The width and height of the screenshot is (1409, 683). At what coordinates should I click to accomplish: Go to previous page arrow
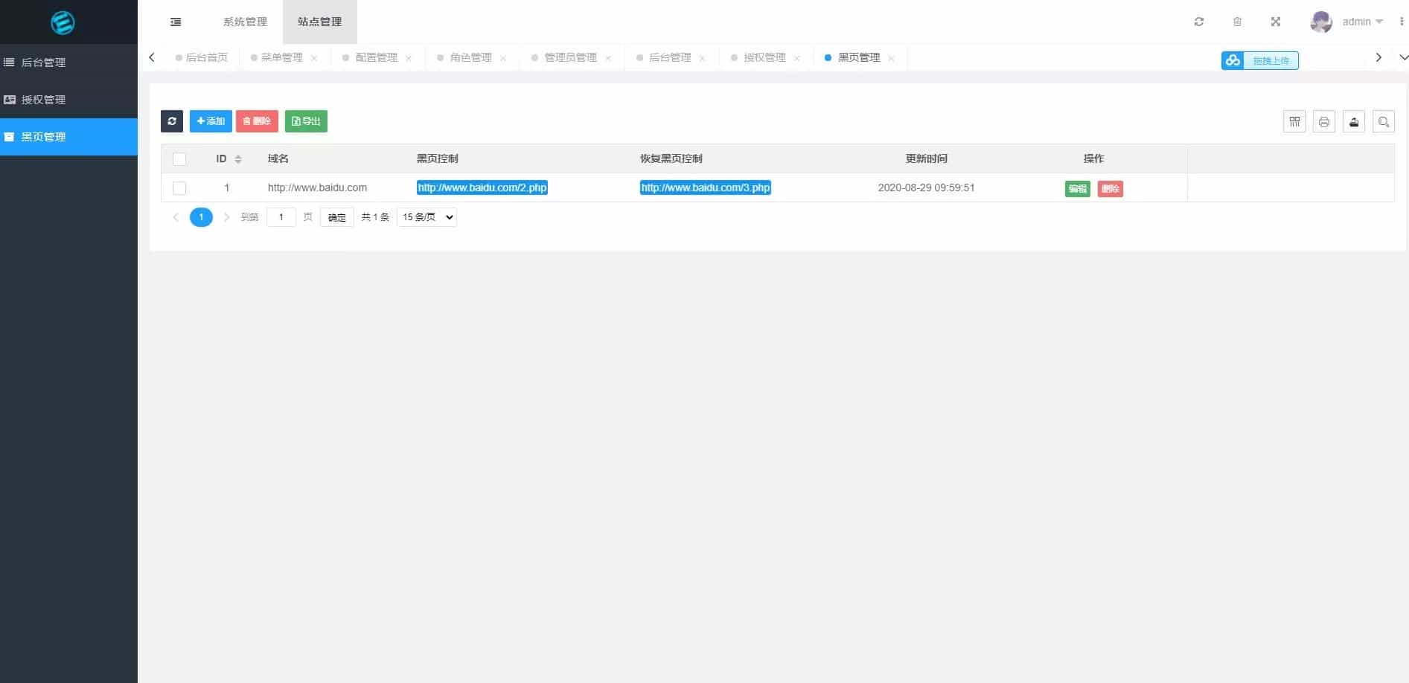tap(176, 217)
